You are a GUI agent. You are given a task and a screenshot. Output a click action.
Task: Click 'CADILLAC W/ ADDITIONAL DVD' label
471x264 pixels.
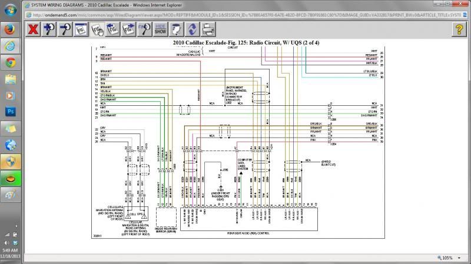point(188,54)
